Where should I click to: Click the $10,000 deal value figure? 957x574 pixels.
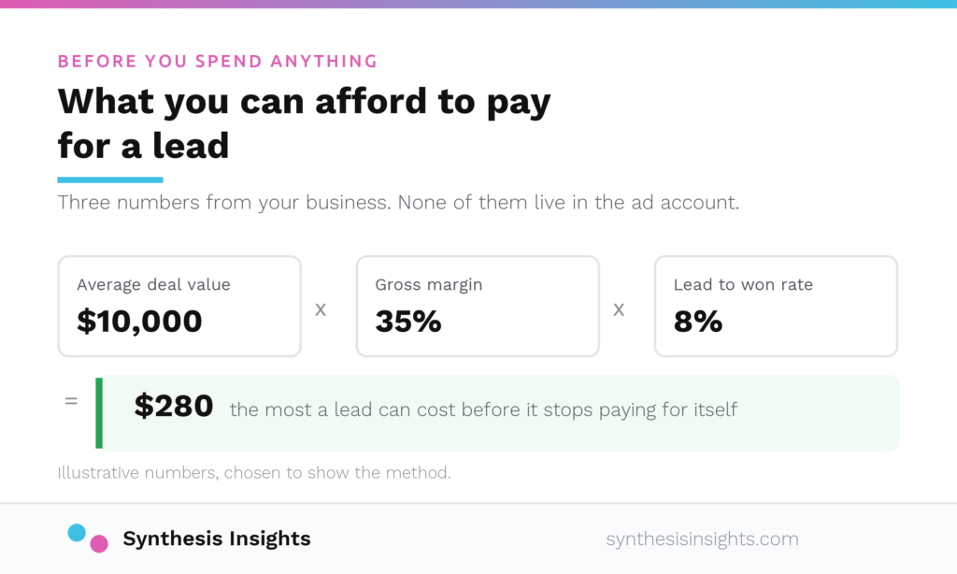click(x=139, y=322)
